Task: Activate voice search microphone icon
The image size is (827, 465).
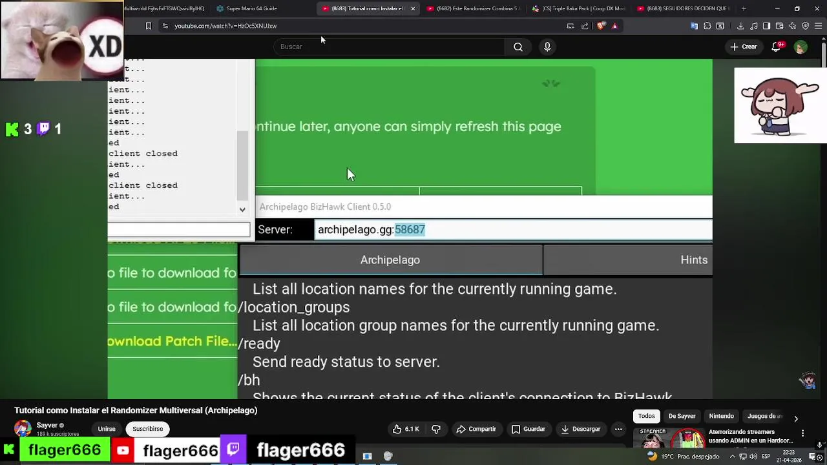Action: [547, 46]
